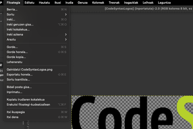
Task: Choose Gorde... to save
Action: 37,47
